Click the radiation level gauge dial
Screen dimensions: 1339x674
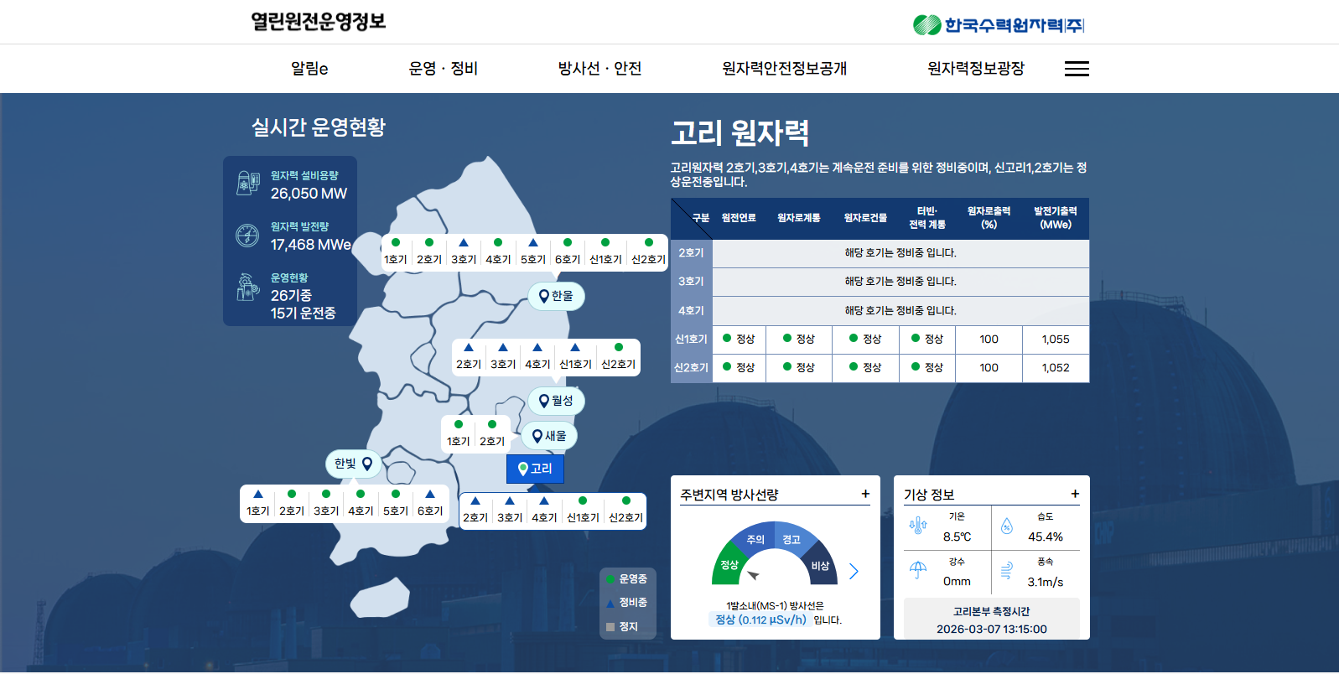775,555
